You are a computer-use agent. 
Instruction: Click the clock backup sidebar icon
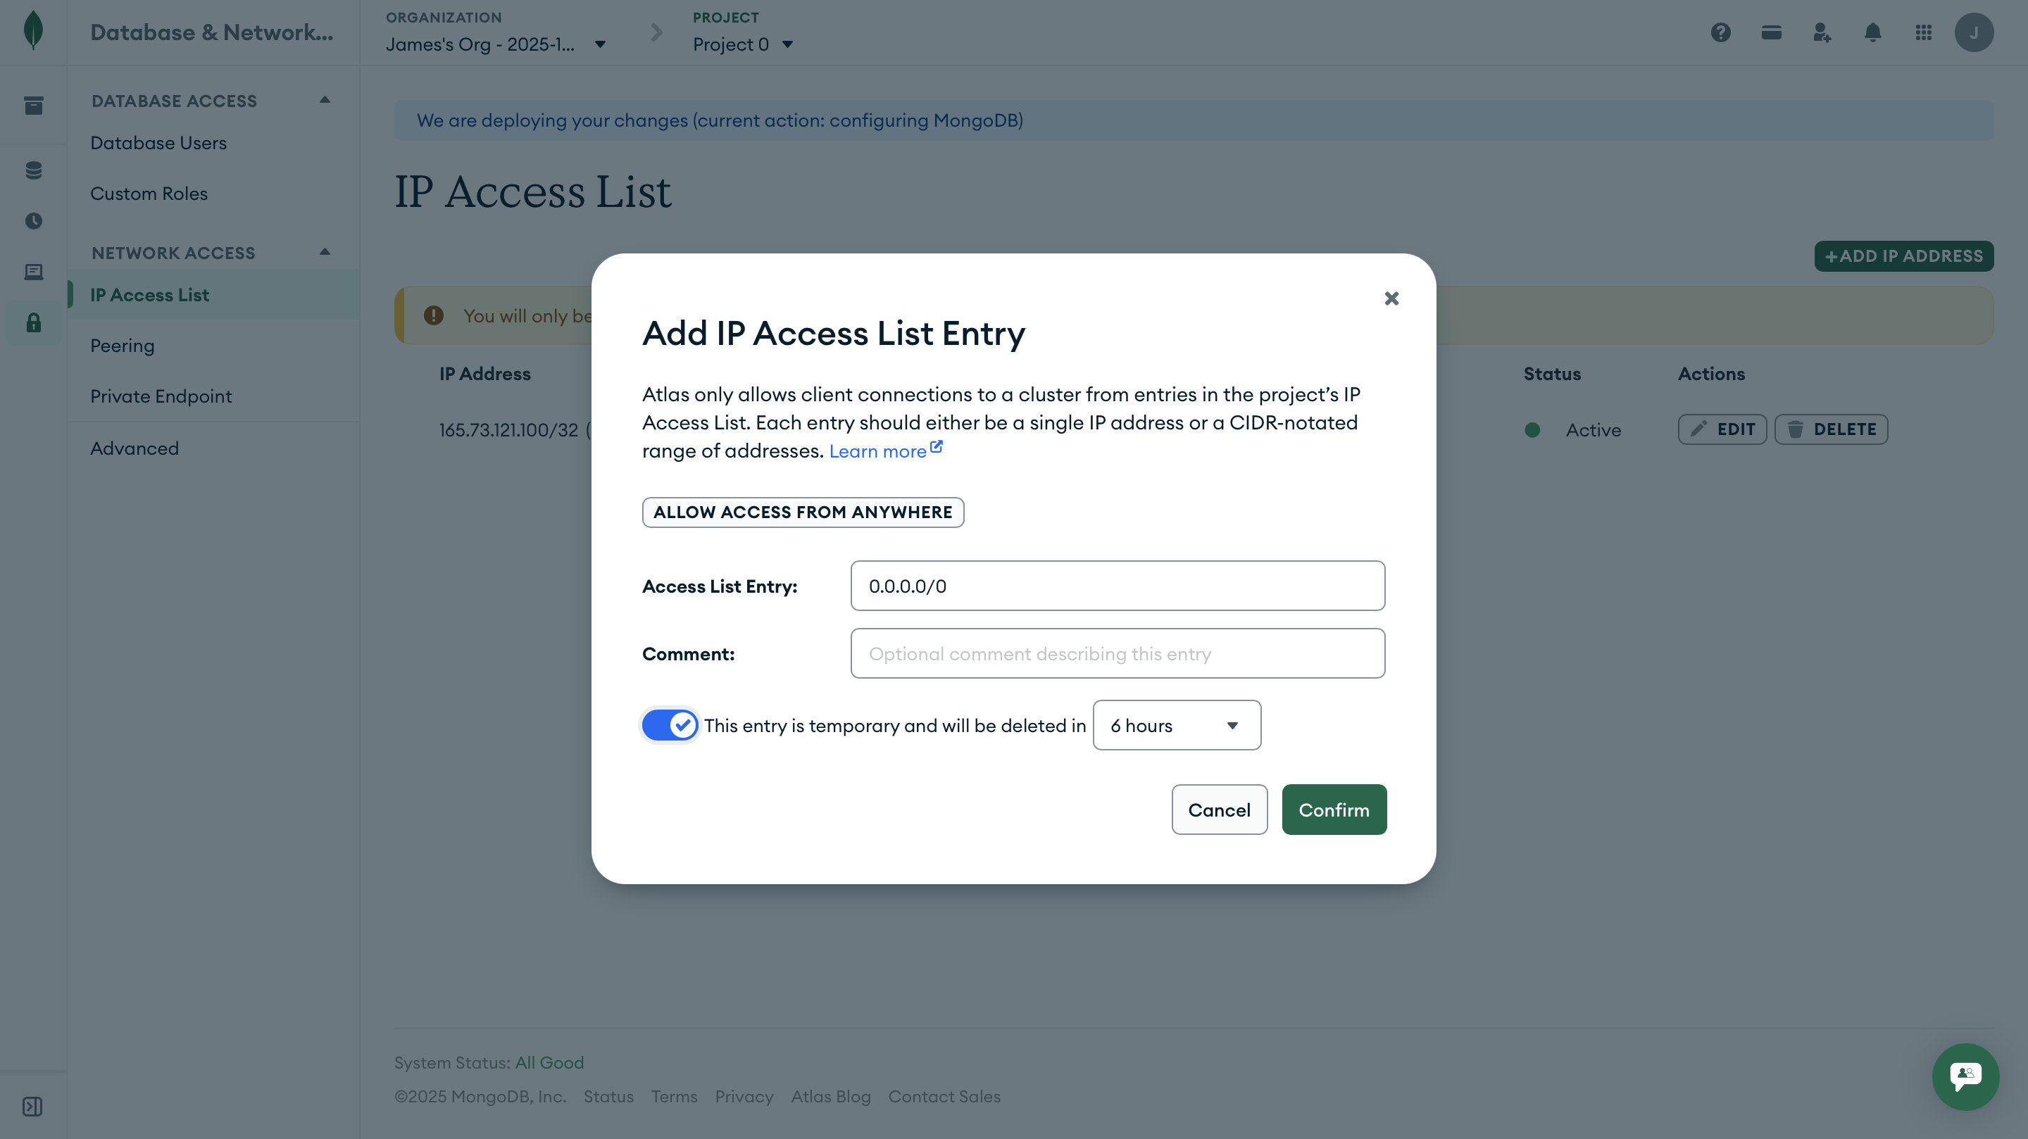pos(33,221)
